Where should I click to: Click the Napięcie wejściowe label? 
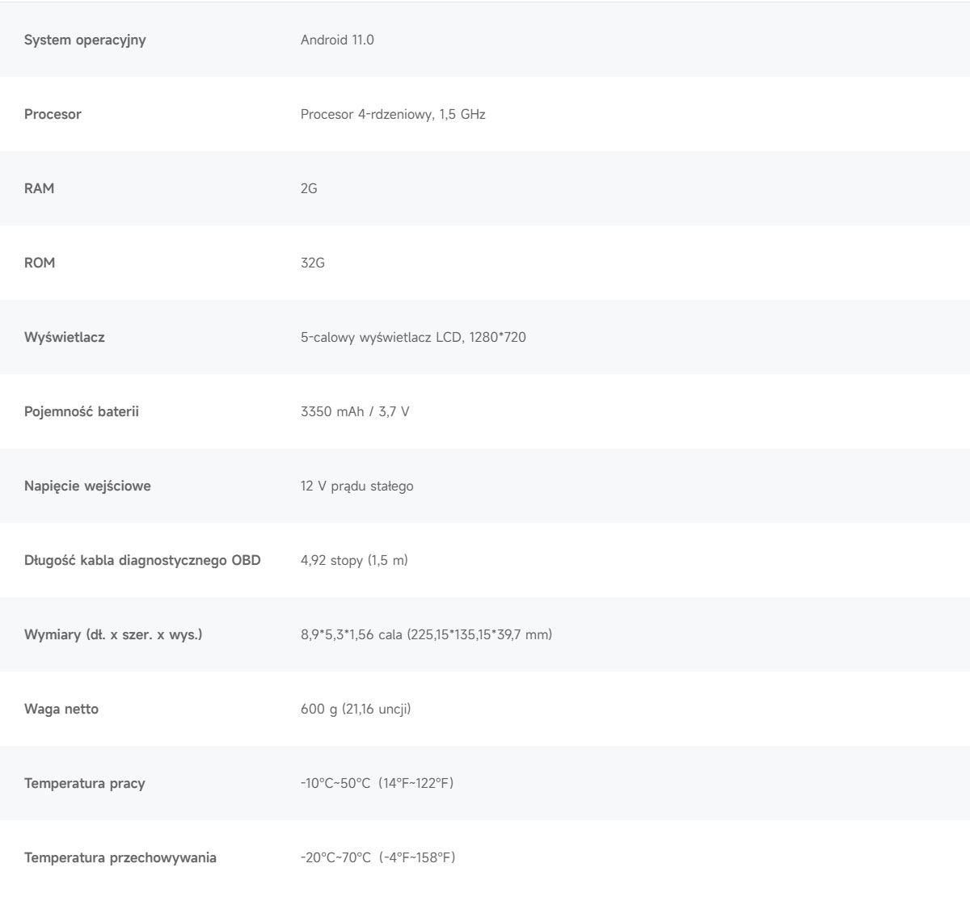click(x=87, y=486)
